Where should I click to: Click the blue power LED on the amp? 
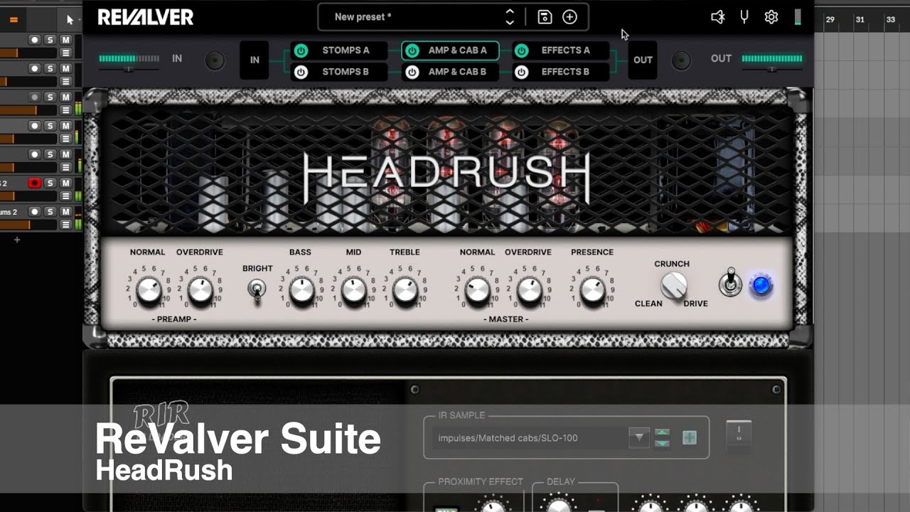[x=761, y=285]
